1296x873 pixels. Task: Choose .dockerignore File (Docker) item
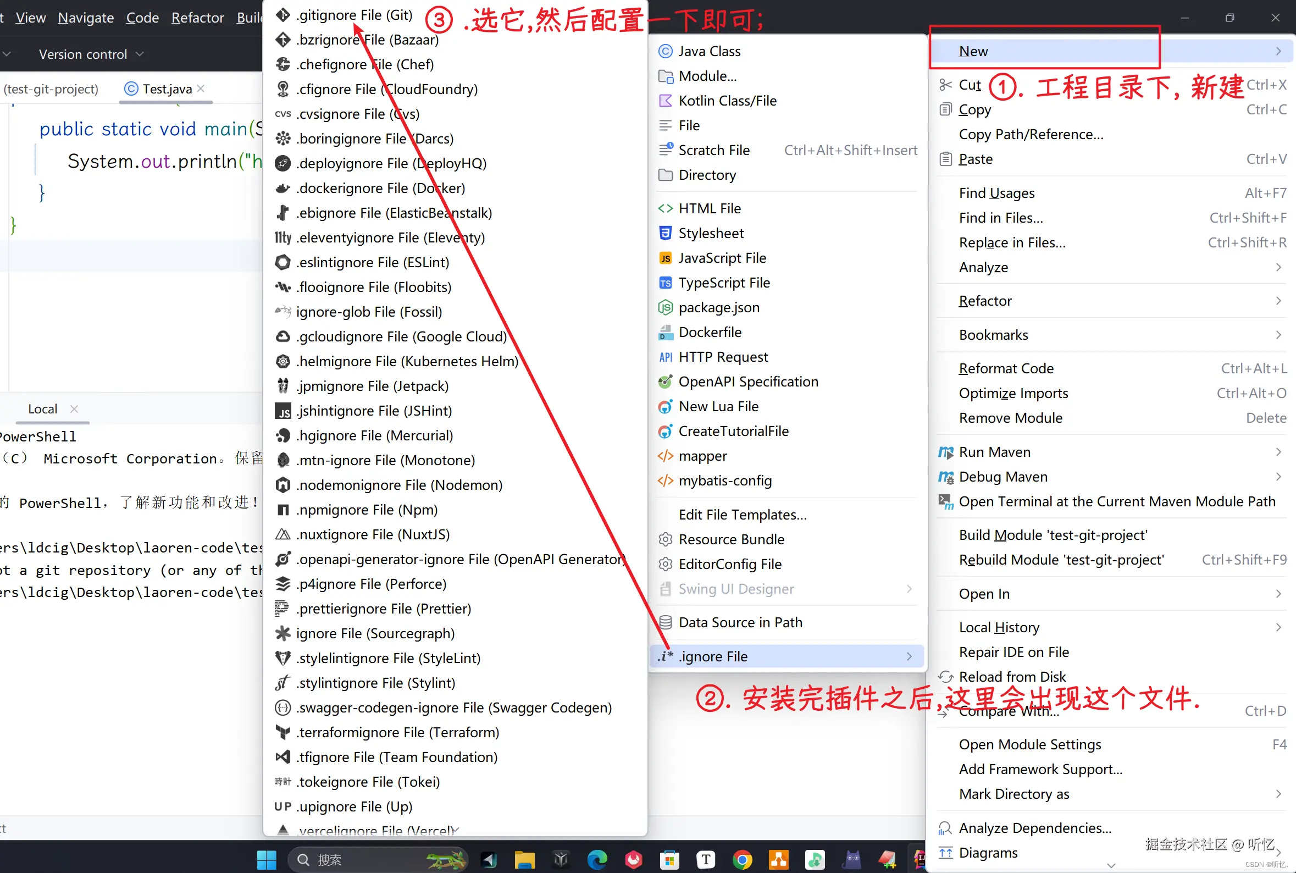pyautogui.click(x=380, y=188)
